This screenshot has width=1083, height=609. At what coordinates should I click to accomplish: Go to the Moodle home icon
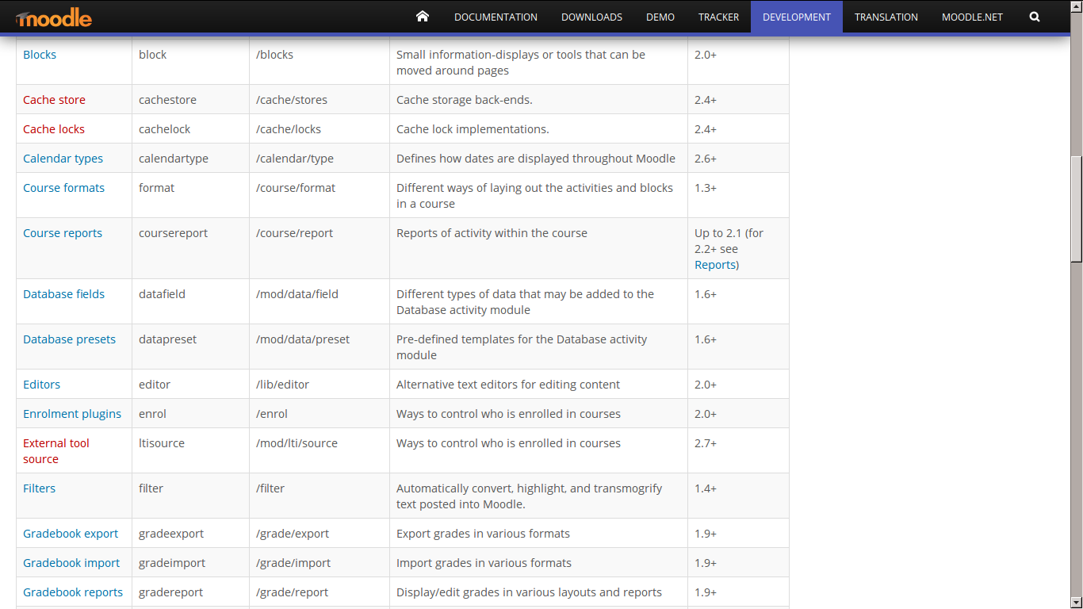tap(422, 17)
